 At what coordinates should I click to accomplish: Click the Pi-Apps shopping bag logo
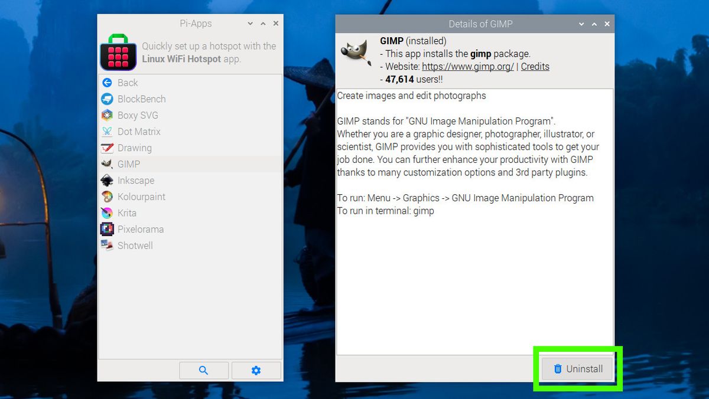[x=118, y=53]
